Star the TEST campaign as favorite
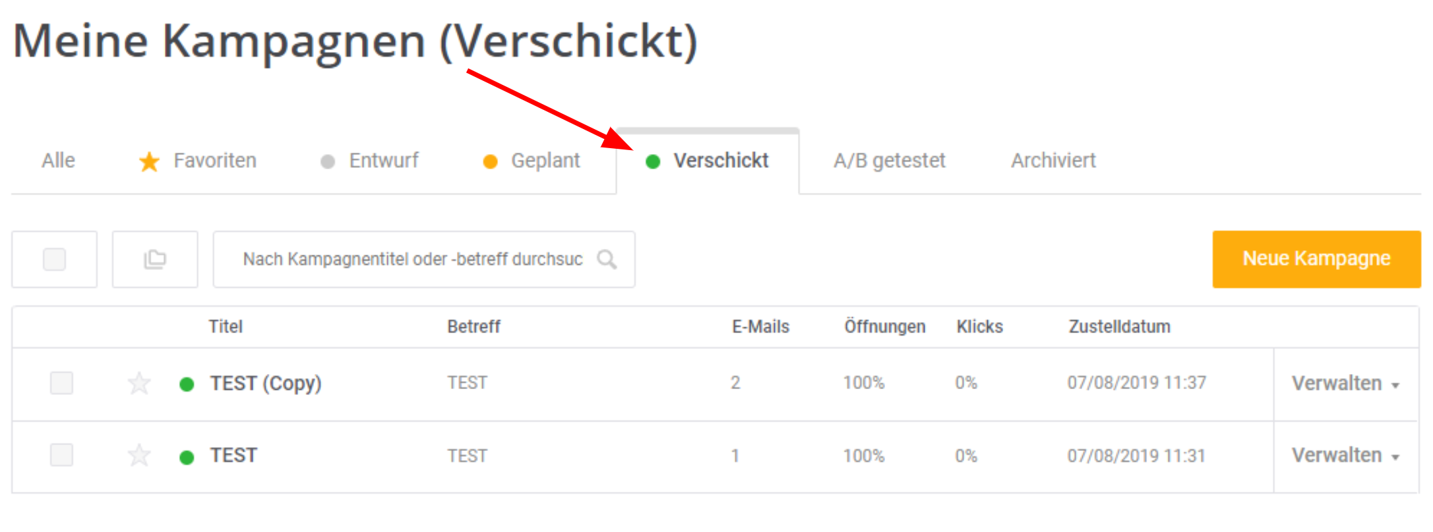 (x=139, y=456)
